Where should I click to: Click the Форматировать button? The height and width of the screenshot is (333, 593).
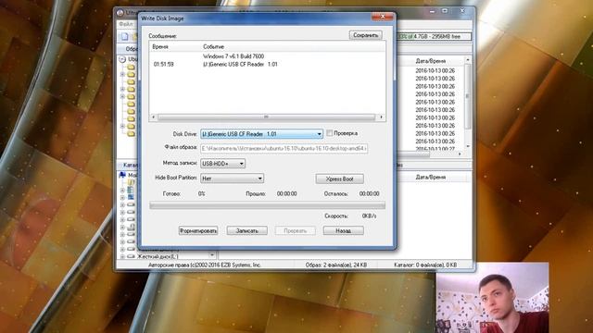198,230
